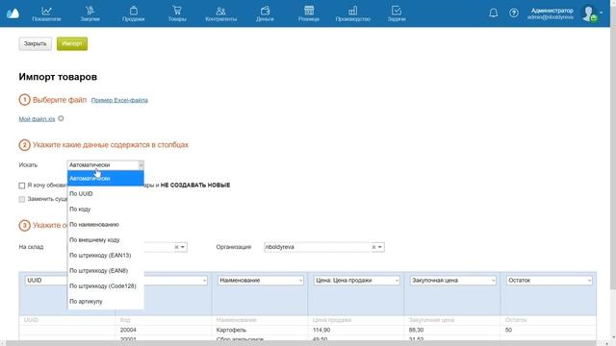Go to the Продажи section

coord(133,13)
